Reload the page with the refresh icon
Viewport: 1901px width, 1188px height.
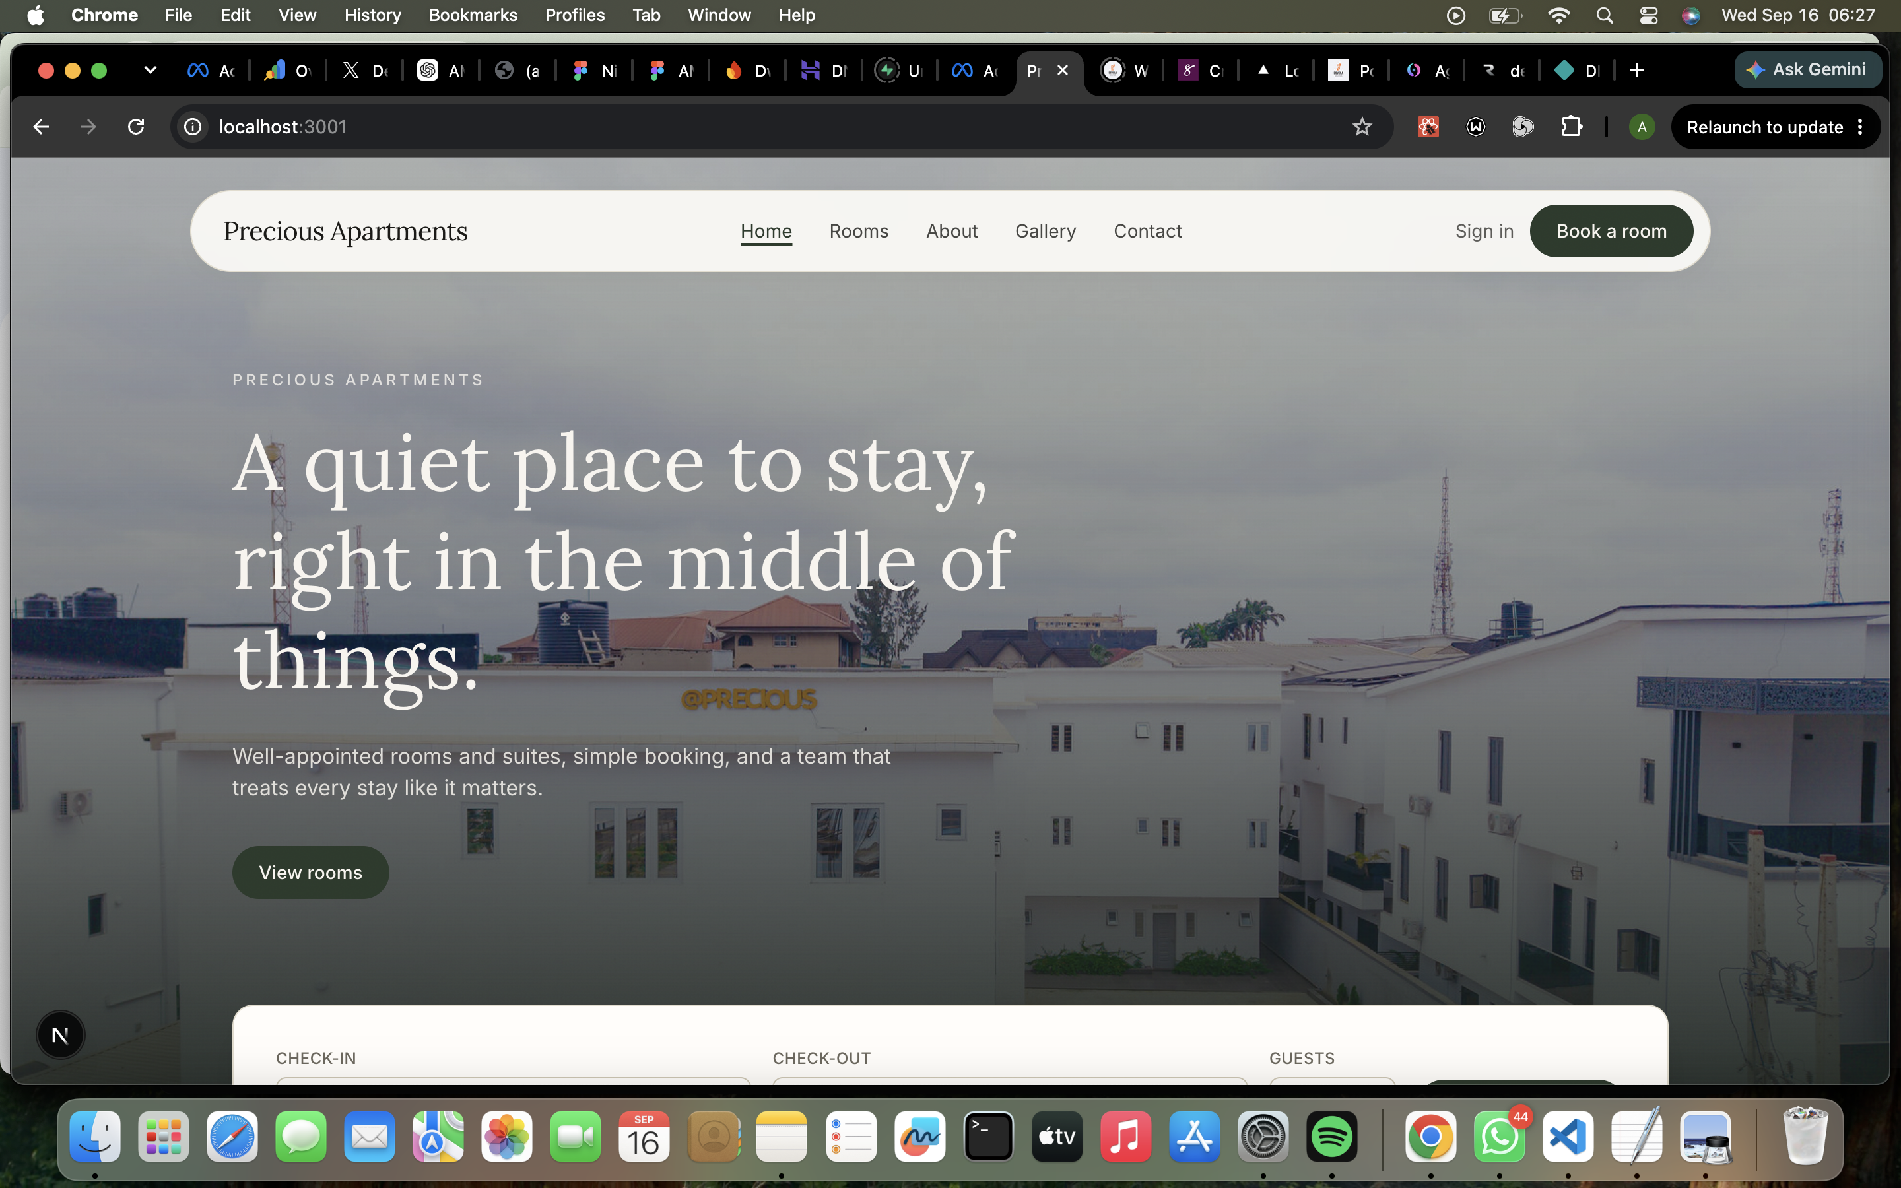[x=136, y=127]
